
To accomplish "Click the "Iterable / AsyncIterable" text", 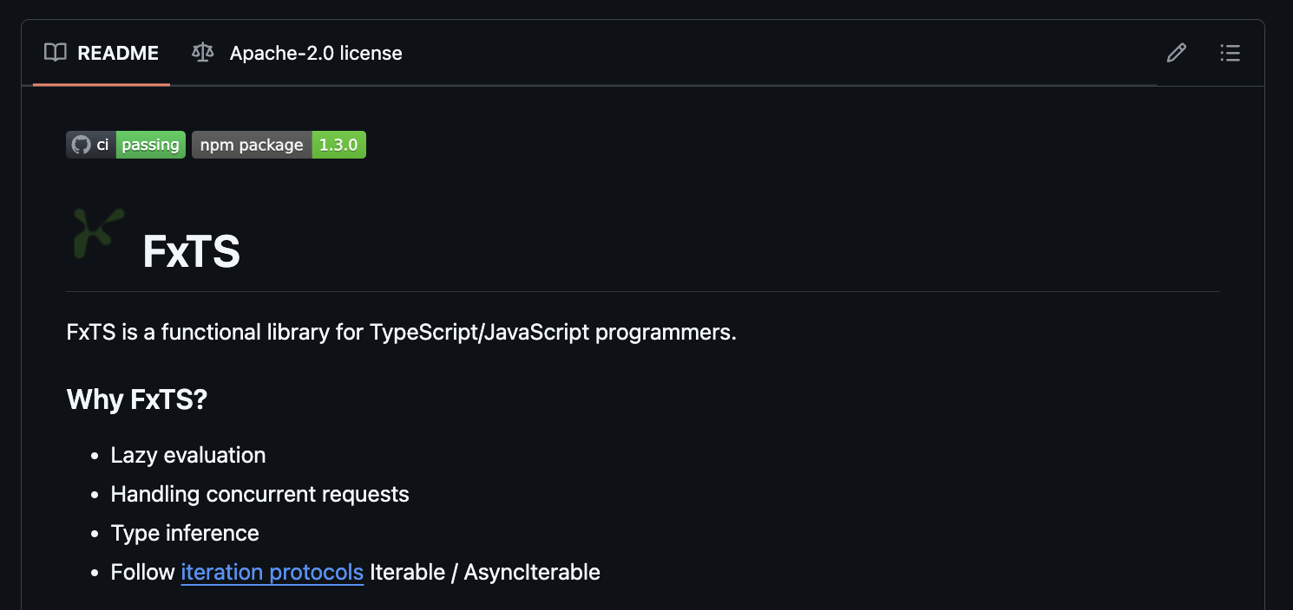I will [485, 572].
